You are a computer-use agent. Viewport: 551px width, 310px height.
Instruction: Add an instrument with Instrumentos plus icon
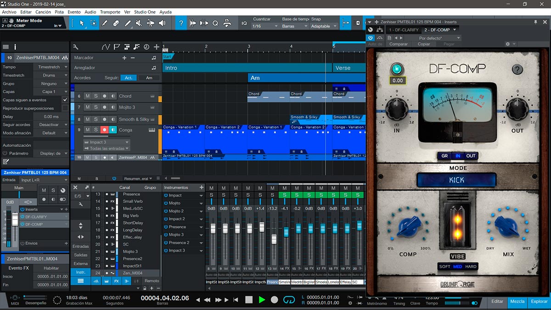(201, 187)
